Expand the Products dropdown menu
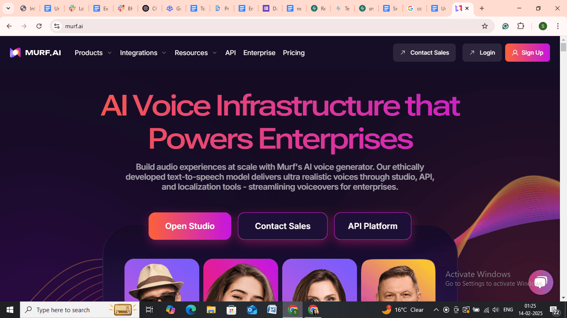The height and width of the screenshot is (318, 567). [93, 53]
